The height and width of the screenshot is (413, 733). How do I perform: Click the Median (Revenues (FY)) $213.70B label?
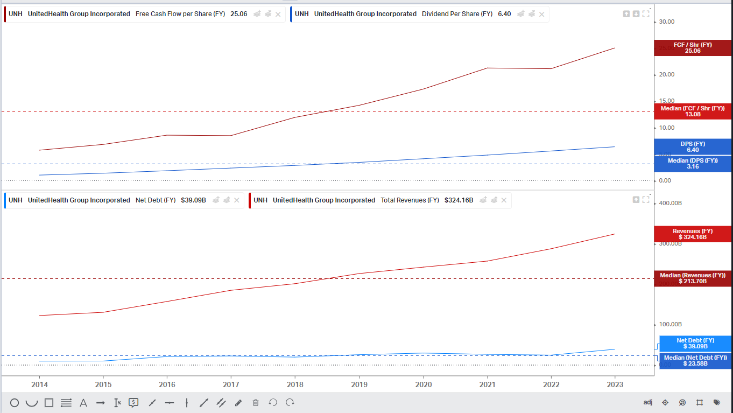[x=693, y=278]
